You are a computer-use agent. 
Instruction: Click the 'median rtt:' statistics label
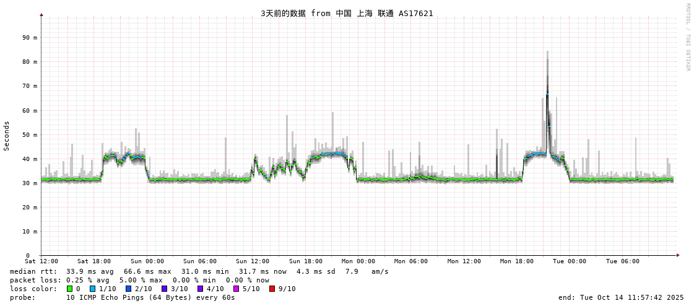[33, 271]
